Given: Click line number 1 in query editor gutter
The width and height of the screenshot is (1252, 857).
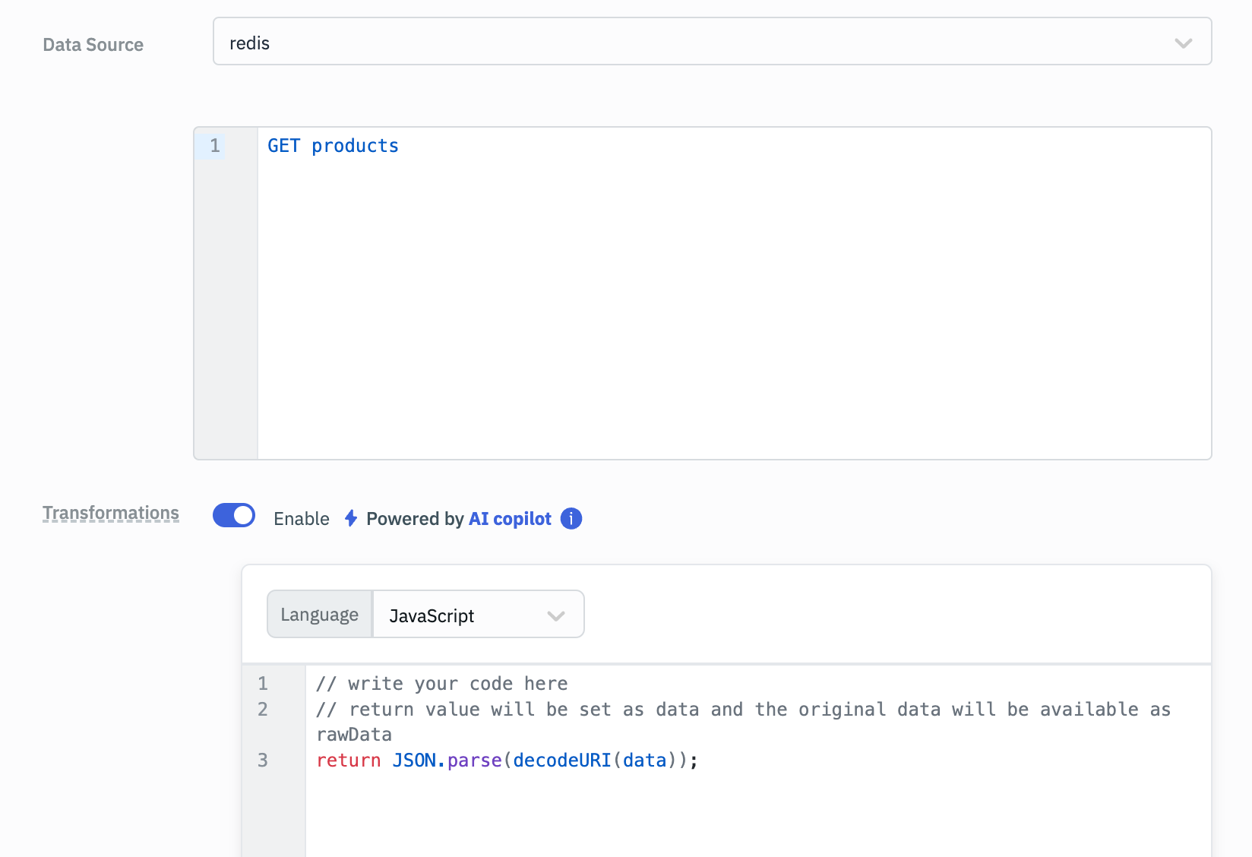Looking at the screenshot, I should (x=215, y=146).
